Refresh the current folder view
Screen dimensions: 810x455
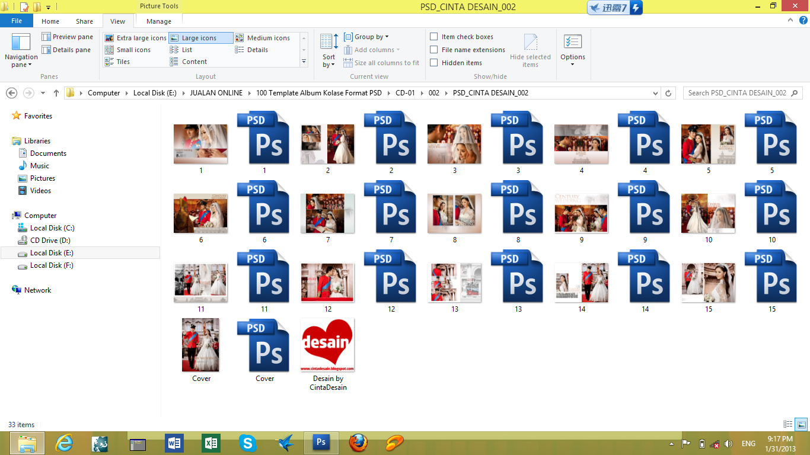669,93
